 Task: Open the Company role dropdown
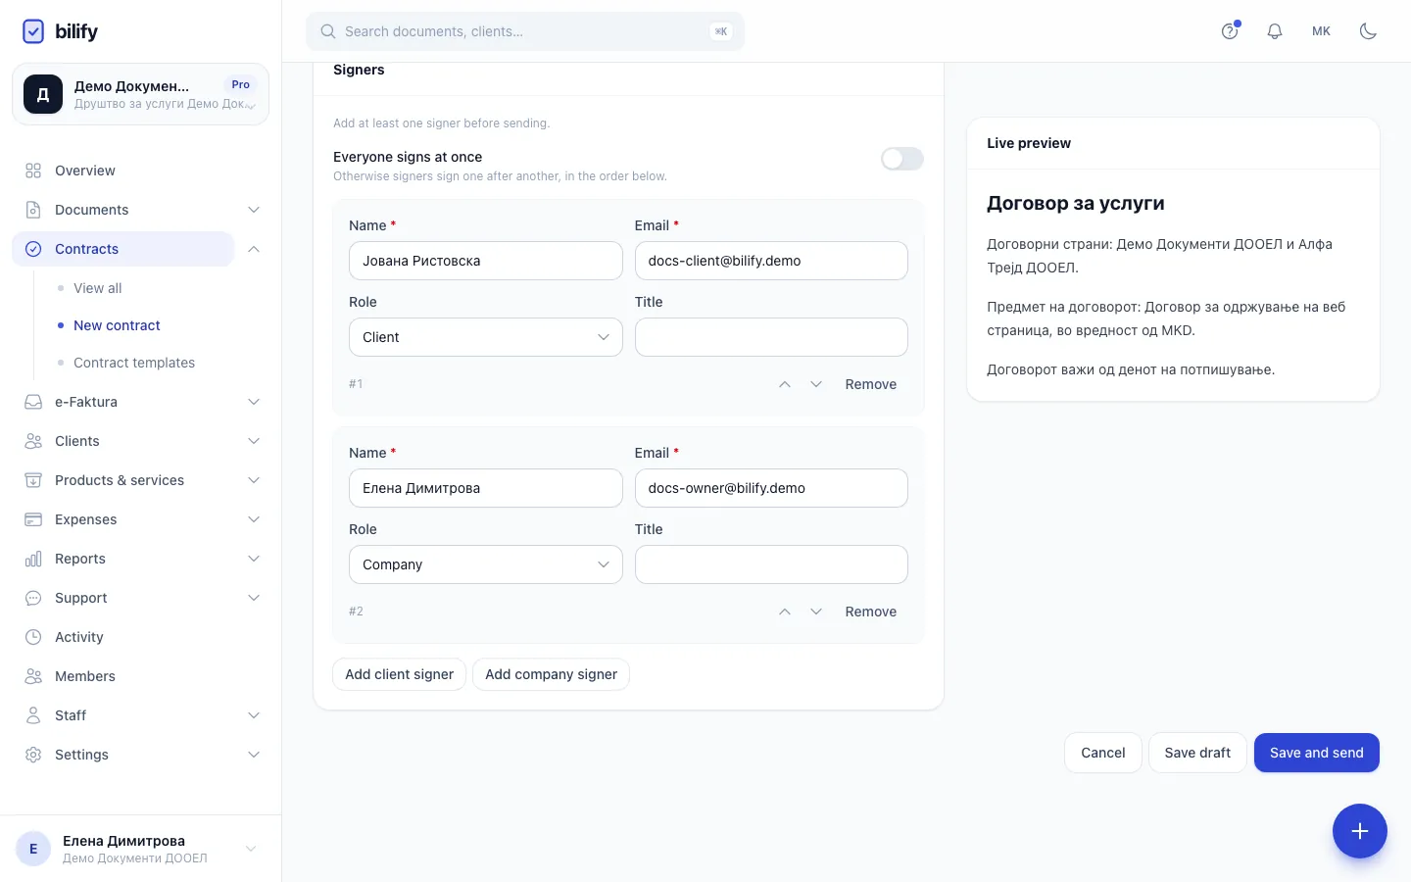pos(486,564)
